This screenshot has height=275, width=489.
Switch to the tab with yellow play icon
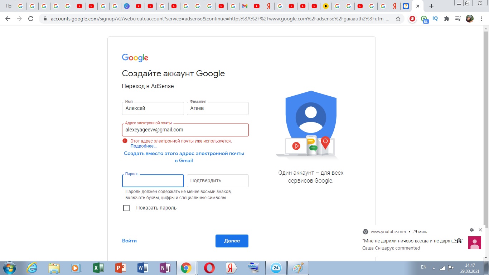(x=325, y=6)
